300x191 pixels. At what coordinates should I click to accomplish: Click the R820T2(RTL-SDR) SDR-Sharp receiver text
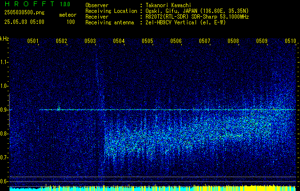[197, 17]
